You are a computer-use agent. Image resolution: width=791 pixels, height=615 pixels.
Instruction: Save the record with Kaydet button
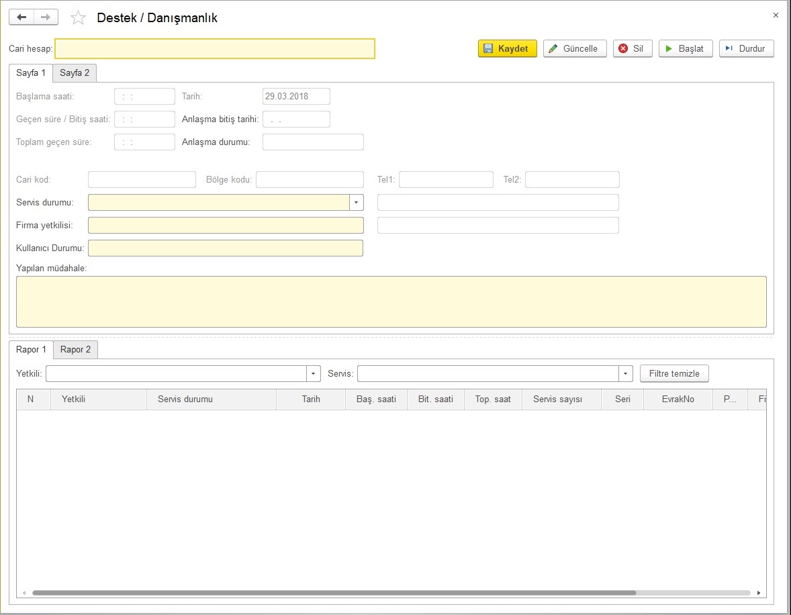point(507,48)
